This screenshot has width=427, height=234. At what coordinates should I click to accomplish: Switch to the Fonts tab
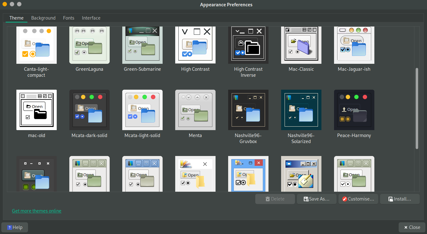click(x=69, y=18)
